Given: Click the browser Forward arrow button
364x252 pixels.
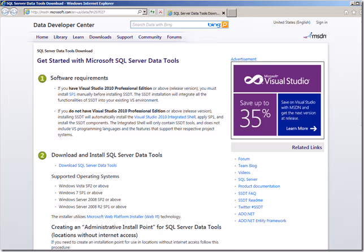Looking at the screenshot, I should pyautogui.click(x=14, y=12).
